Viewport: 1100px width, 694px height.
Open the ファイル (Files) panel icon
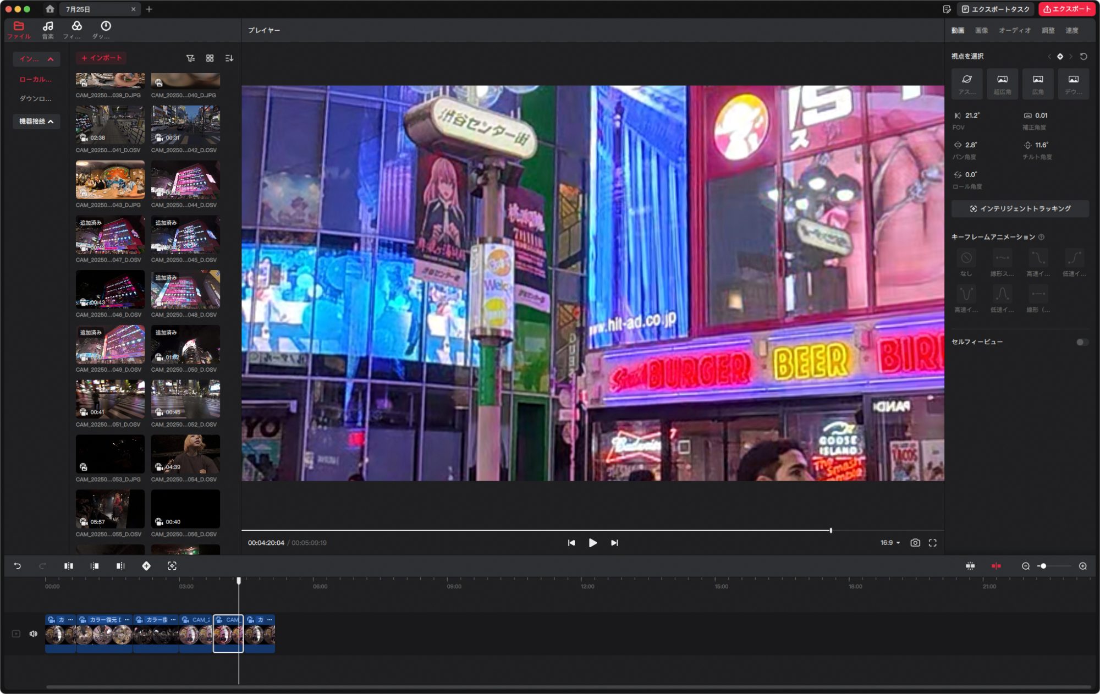19,30
